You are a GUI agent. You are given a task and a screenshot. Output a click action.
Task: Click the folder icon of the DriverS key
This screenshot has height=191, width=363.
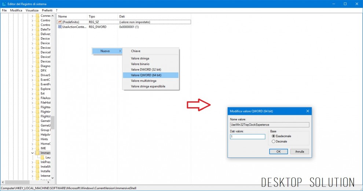pyautogui.click(x=37, y=75)
